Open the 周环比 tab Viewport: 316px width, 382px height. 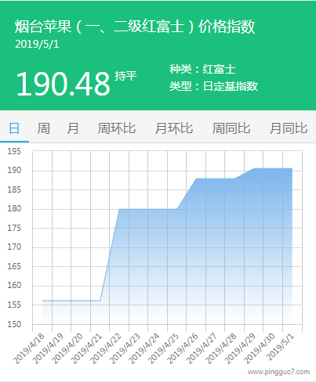click(117, 128)
